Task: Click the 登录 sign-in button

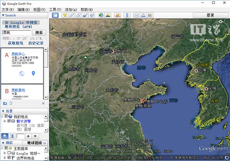Action: point(210,15)
